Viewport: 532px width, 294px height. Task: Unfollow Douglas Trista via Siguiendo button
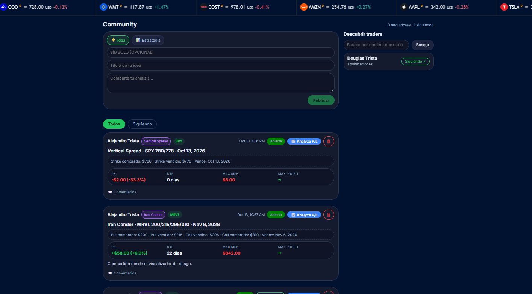click(x=415, y=61)
